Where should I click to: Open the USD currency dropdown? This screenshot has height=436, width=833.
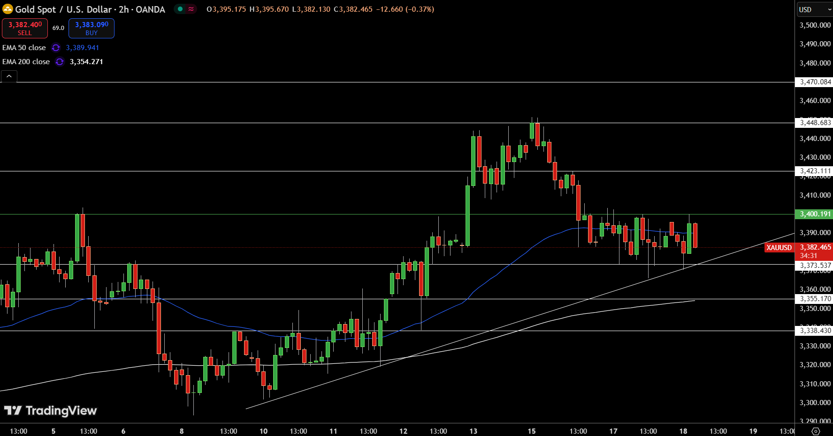pos(815,9)
